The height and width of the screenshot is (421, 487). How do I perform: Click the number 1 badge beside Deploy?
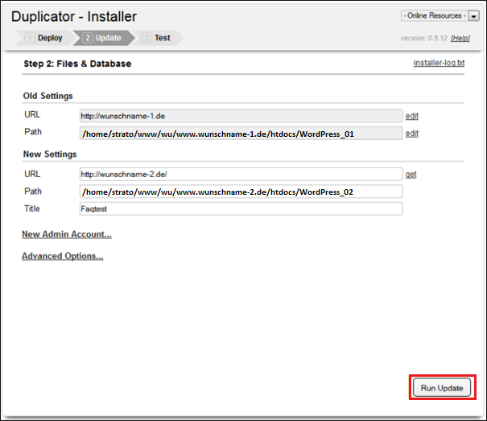coord(30,38)
